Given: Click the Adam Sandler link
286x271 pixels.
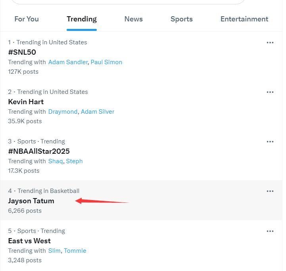Looking at the screenshot, I should click(68, 62).
